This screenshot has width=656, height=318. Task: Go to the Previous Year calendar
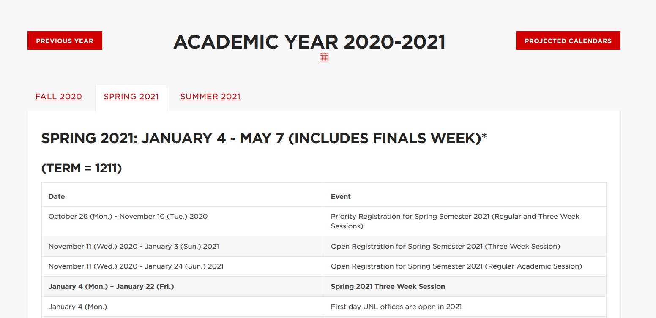point(65,41)
